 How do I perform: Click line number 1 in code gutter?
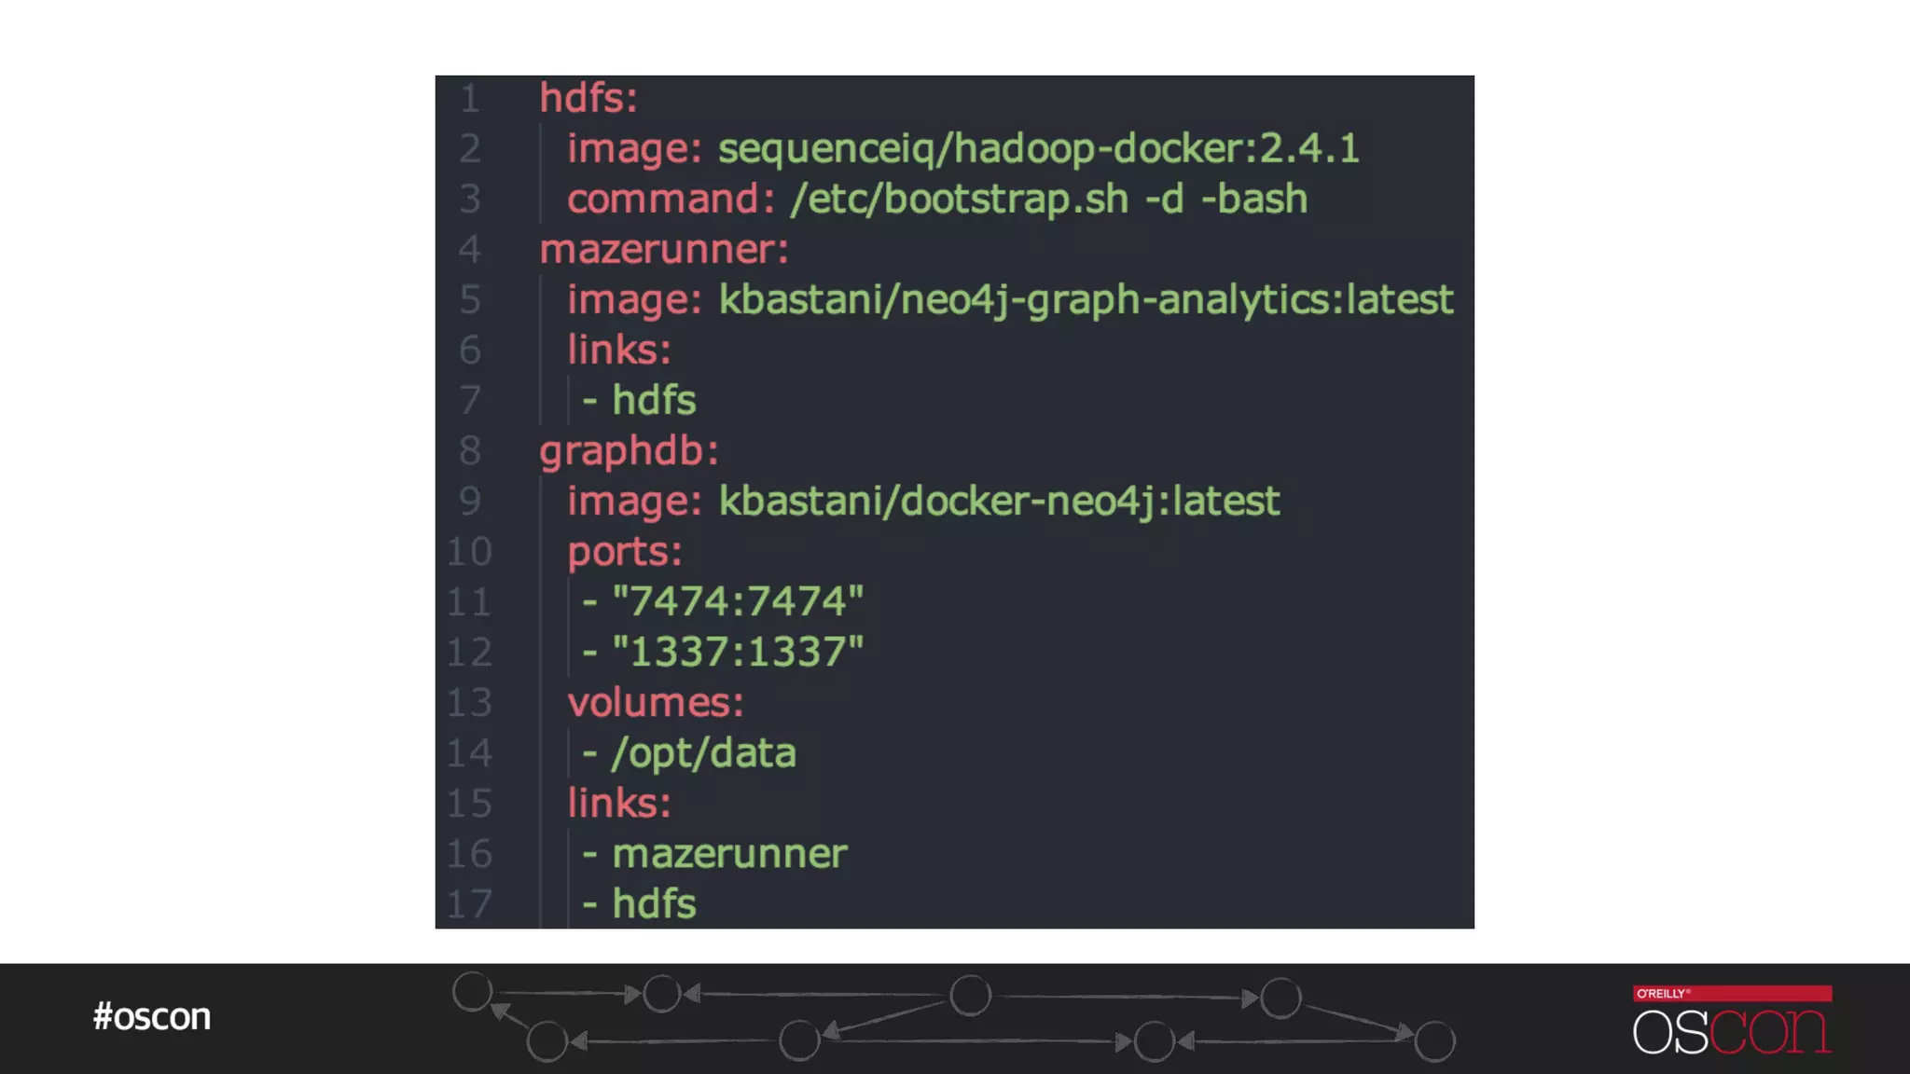coord(470,99)
